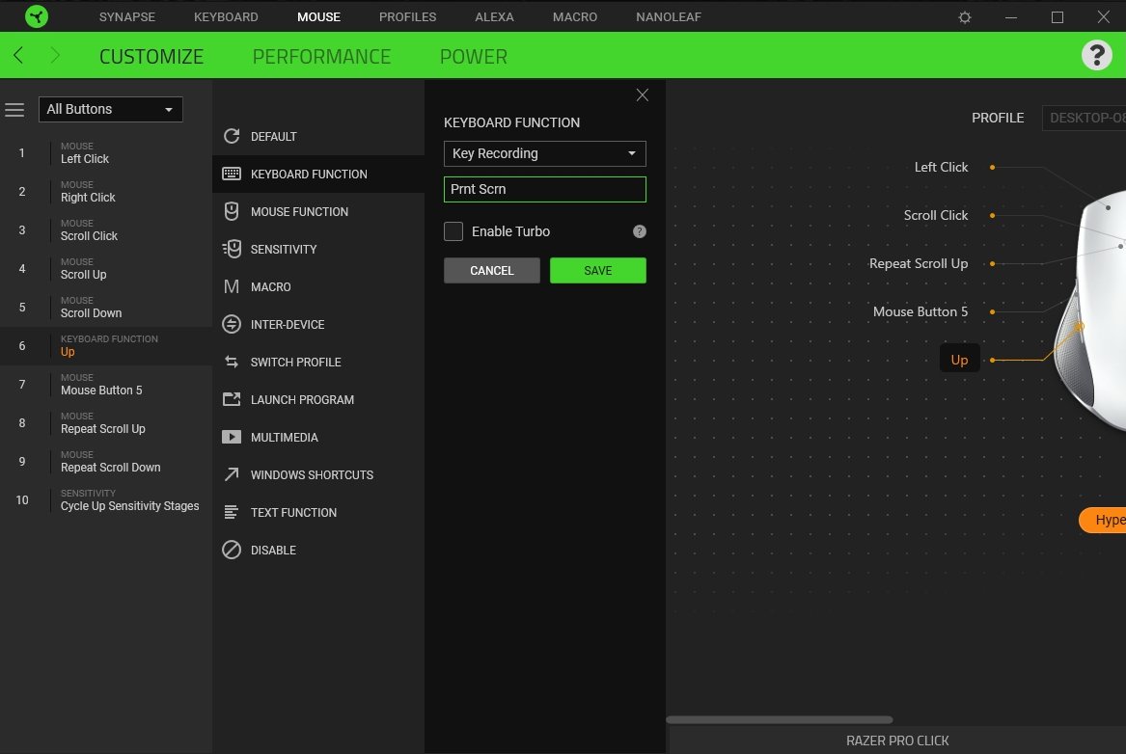Screen dimensions: 1126x754
Task: Click the Razer Pro Click device label
Action: pyautogui.click(x=897, y=741)
